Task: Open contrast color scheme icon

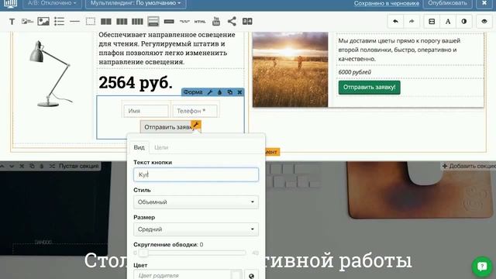Action: point(464,22)
